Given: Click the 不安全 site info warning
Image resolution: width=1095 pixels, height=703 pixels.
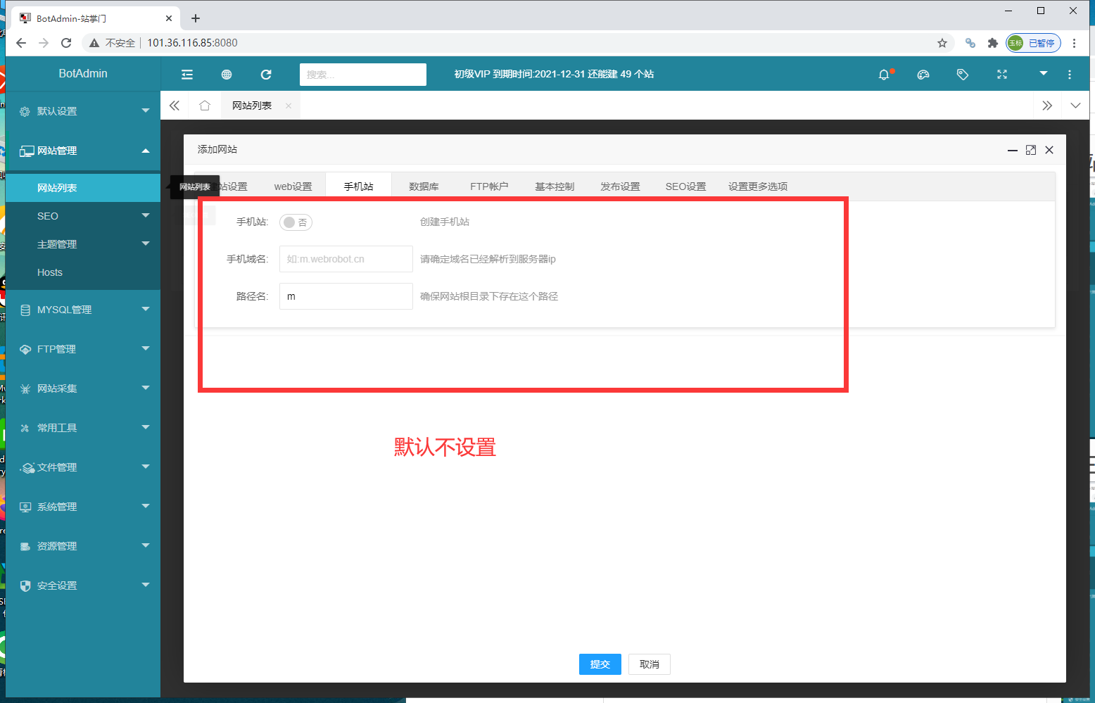Looking at the screenshot, I should click(x=112, y=43).
